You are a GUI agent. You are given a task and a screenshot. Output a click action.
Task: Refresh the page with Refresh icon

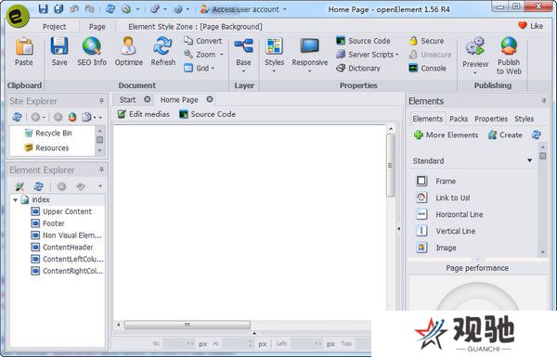tap(162, 46)
